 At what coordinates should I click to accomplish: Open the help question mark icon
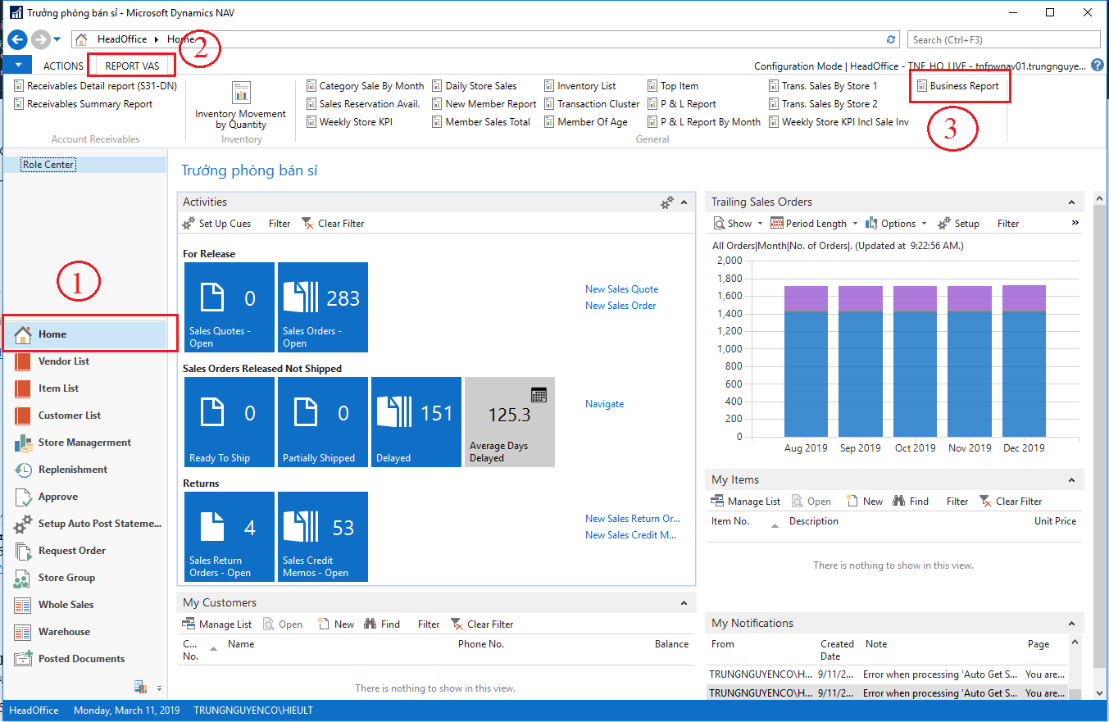(x=1098, y=66)
